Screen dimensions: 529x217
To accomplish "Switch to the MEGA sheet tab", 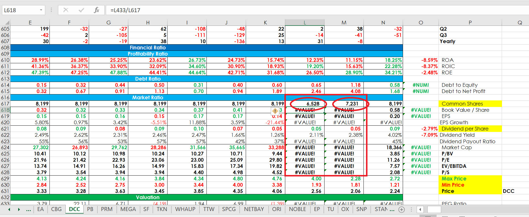I will pos(128,209).
